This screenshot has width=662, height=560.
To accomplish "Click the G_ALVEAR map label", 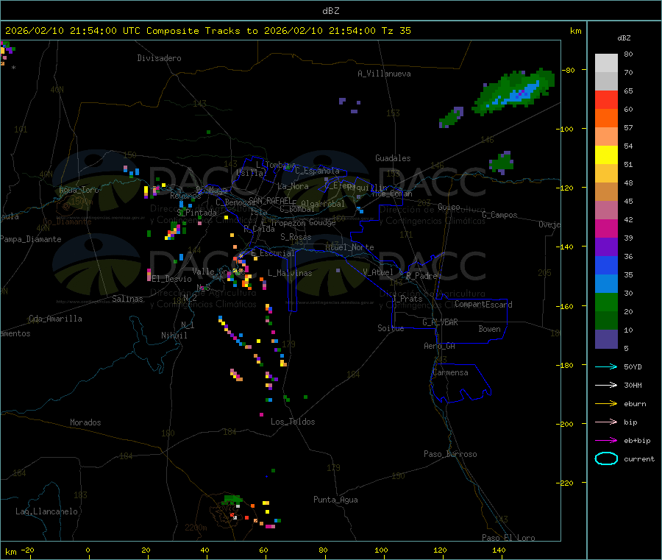I will pyautogui.click(x=440, y=322).
